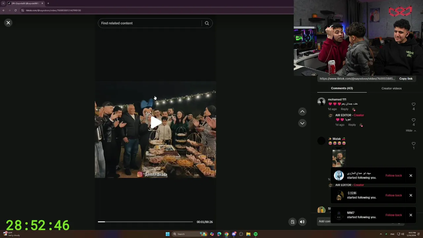Open mohamed 111's profile avatar
This screenshot has height=238, width=423.
(321, 101)
